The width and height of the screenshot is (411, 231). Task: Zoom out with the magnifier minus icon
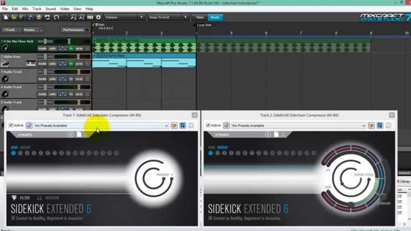[x=82, y=17]
